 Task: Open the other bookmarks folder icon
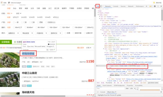tap(154, 3)
